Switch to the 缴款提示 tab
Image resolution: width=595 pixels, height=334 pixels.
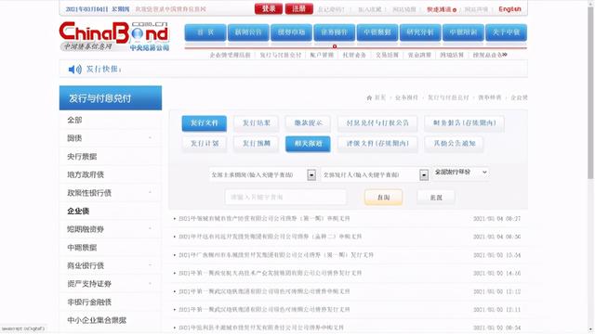(308, 123)
